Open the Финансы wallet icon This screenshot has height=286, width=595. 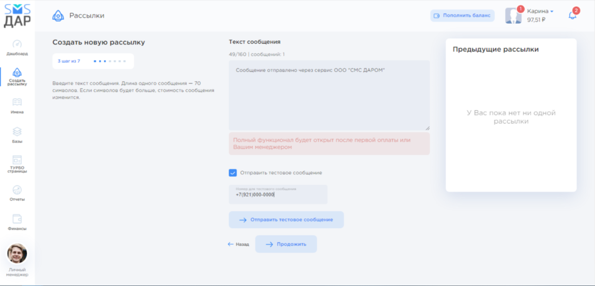(17, 219)
